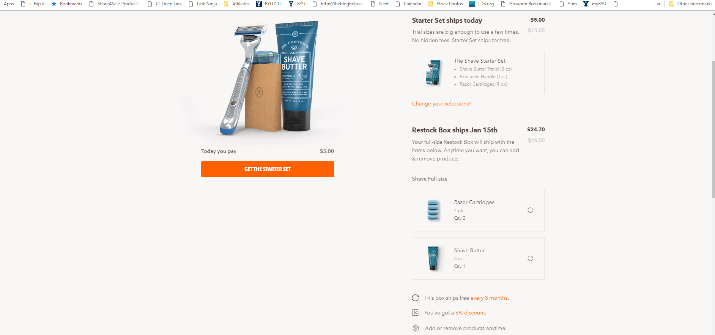Click the refresh icon beside ships free text
The image size is (715, 335).
point(416,298)
